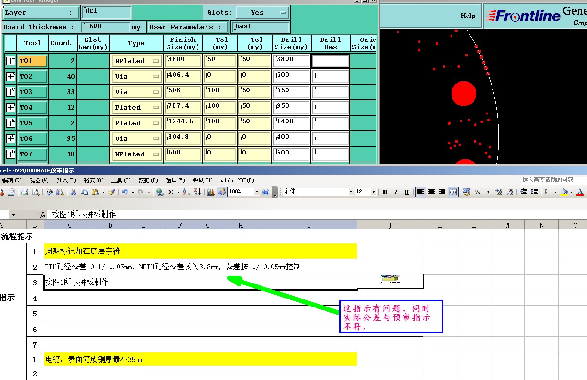Apply Currency style icon
This screenshot has height=380, width=587.
coord(467,192)
